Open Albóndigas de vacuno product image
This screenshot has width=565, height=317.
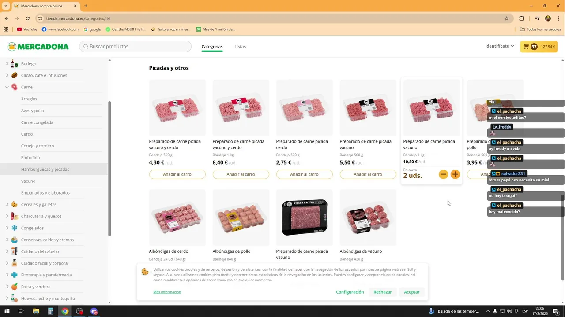click(x=368, y=217)
